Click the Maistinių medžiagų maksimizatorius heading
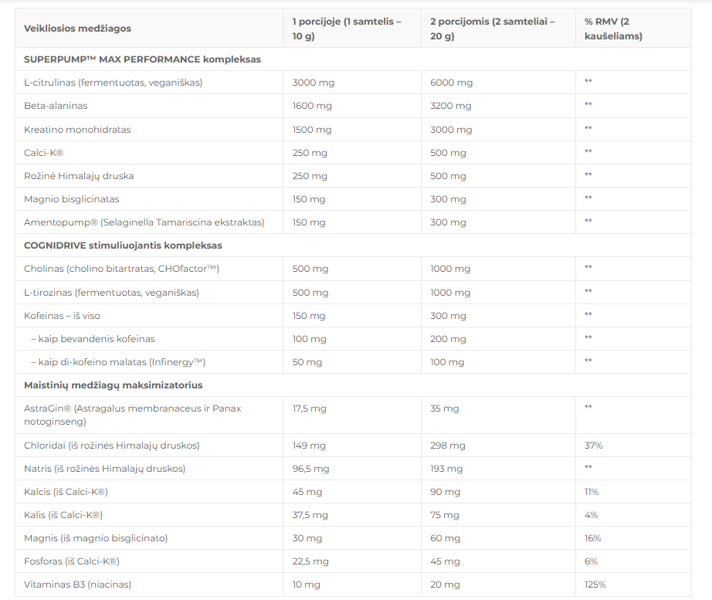 (x=113, y=385)
